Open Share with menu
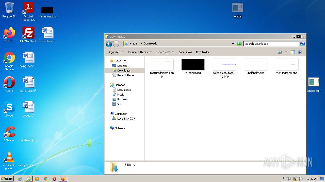 [x=165, y=52]
